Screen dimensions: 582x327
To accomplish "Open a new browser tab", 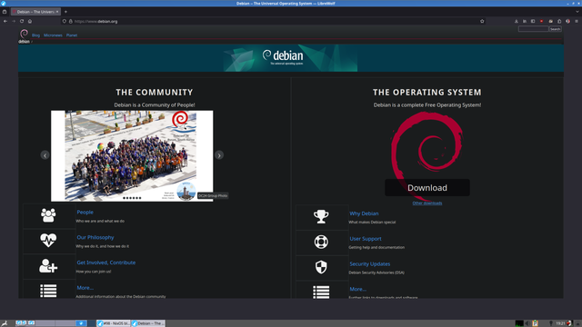I will point(65,12).
